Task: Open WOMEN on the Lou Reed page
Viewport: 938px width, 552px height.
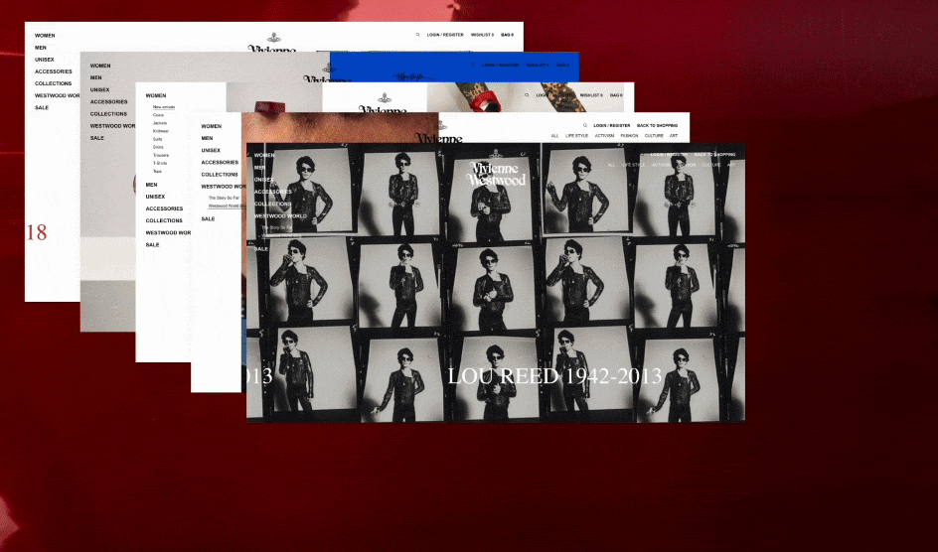Action: (x=264, y=155)
